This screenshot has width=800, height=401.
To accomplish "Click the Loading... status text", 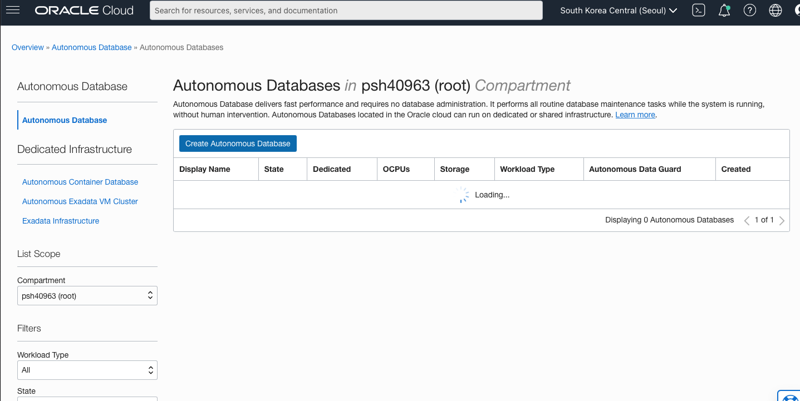I will click(492, 195).
